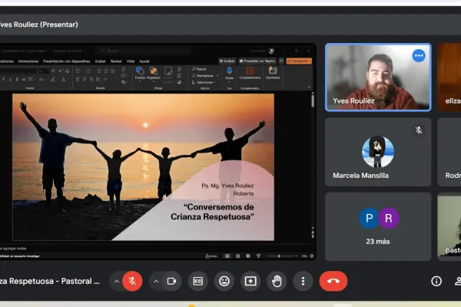
Task: Toggle the Notas button in status bar
Action: tap(211, 256)
